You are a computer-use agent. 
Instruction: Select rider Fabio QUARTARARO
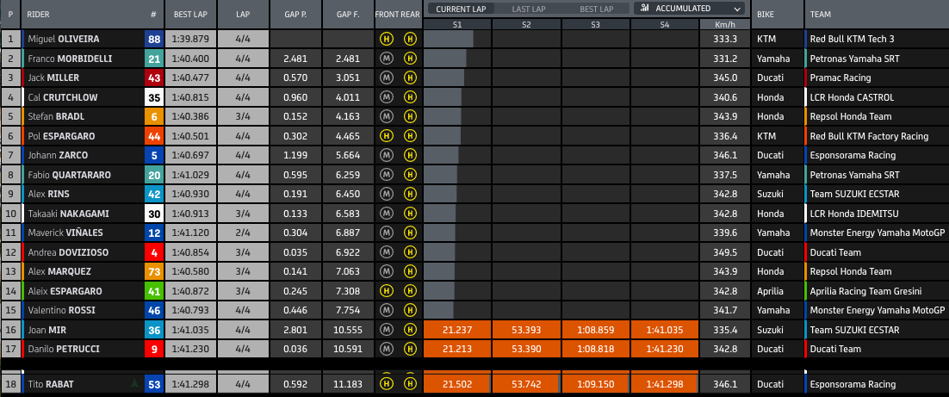(70, 175)
